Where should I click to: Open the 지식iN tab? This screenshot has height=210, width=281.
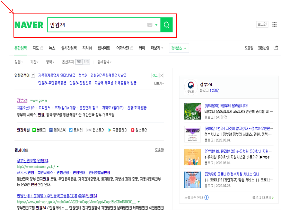point(87,48)
